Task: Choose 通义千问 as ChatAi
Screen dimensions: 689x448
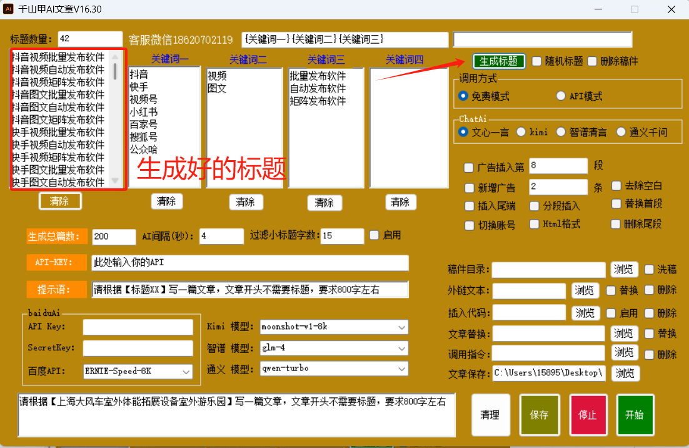Action: click(x=621, y=131)
